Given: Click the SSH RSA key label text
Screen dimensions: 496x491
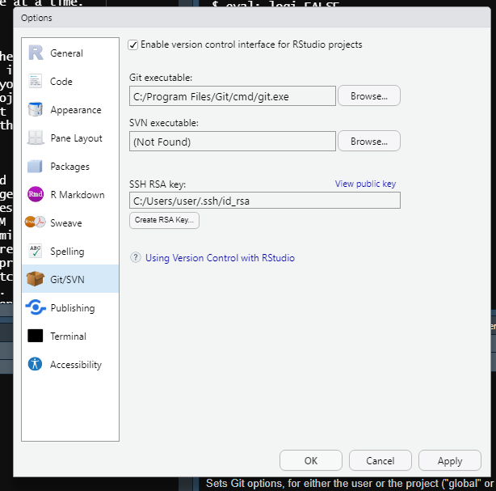Looking at the screenshot, I should [x=158, y=184].
